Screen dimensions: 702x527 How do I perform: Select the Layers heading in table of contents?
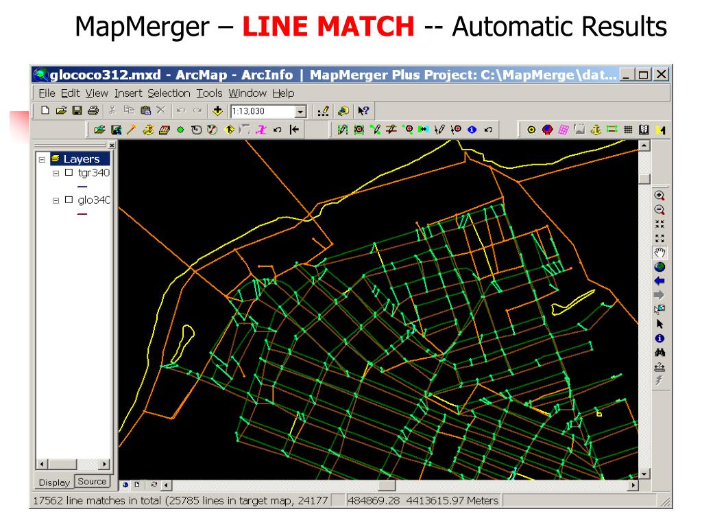[81, 159]
